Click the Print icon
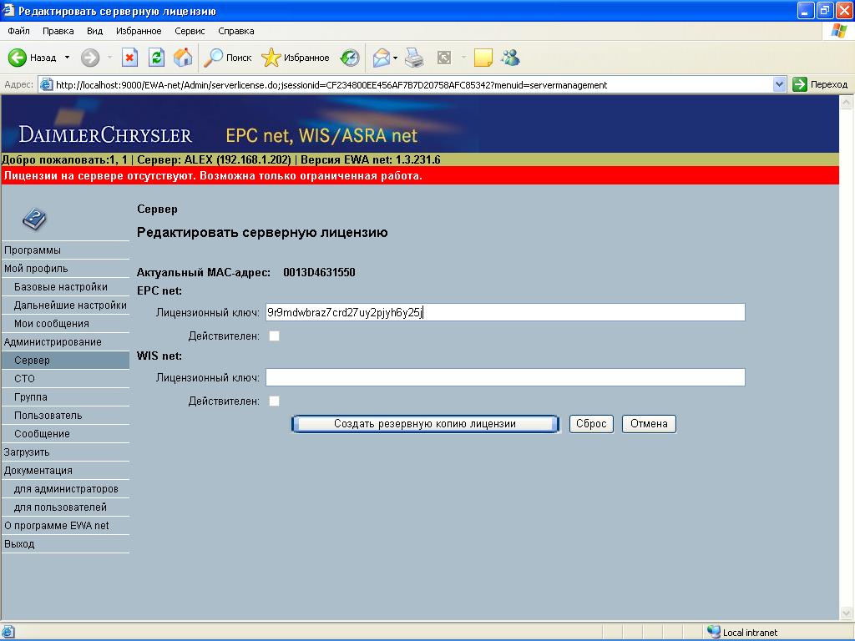This screenshot has height=641, width=855. [x=414, y=58]
